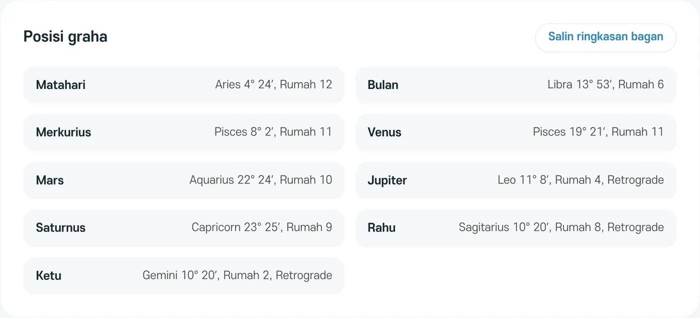Screen dimensions: 700x318
Task: Click Leo 11° 8′, Rumah 4, Retrograde text
Action: [x=580, y=180]
